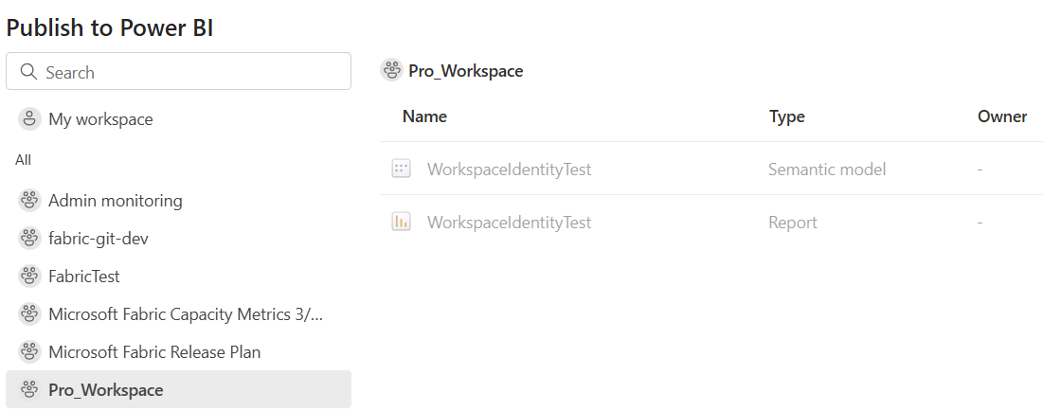The image size is (1043, 411).
Task: Click the Microsoft Fabric Release Plan icon
Action: (29, 352)
